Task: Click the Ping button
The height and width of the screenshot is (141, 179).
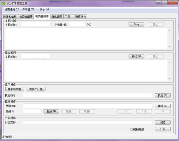Action: pyautogui.click(x=136, y=24)
